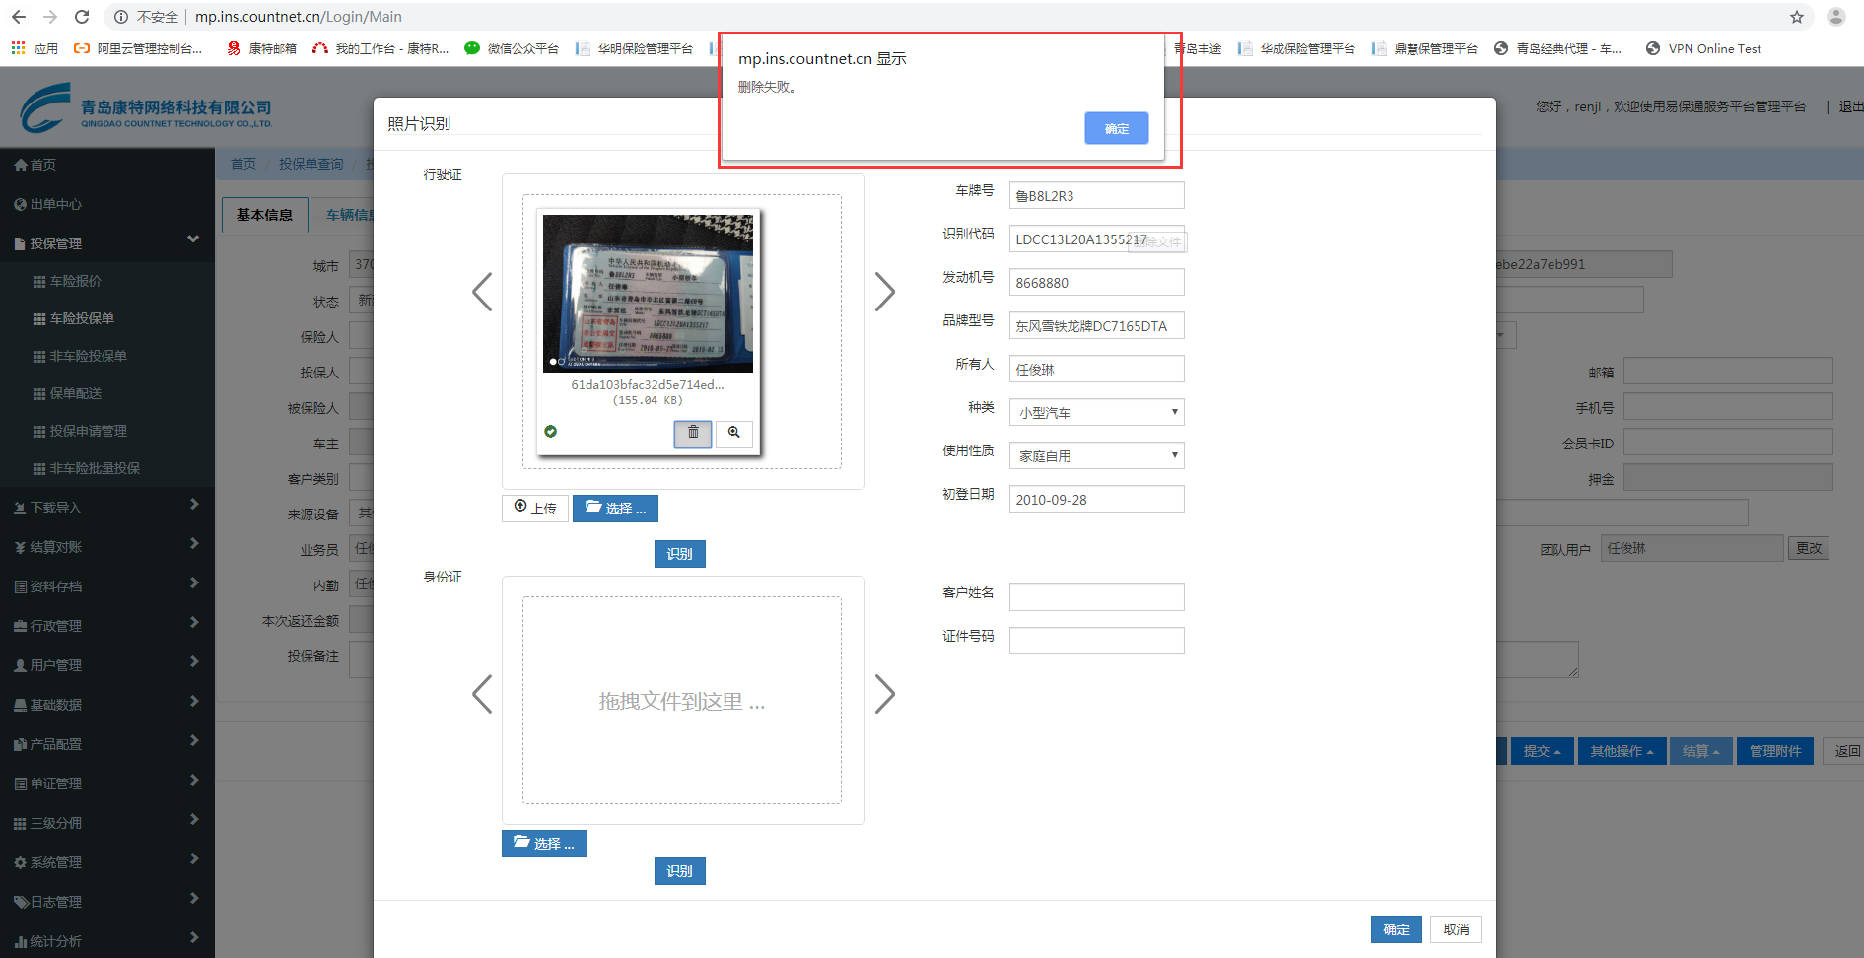Go to next photo in 身份证 carousel
The image size is (1864, 958).
click(x=885, y=695)
